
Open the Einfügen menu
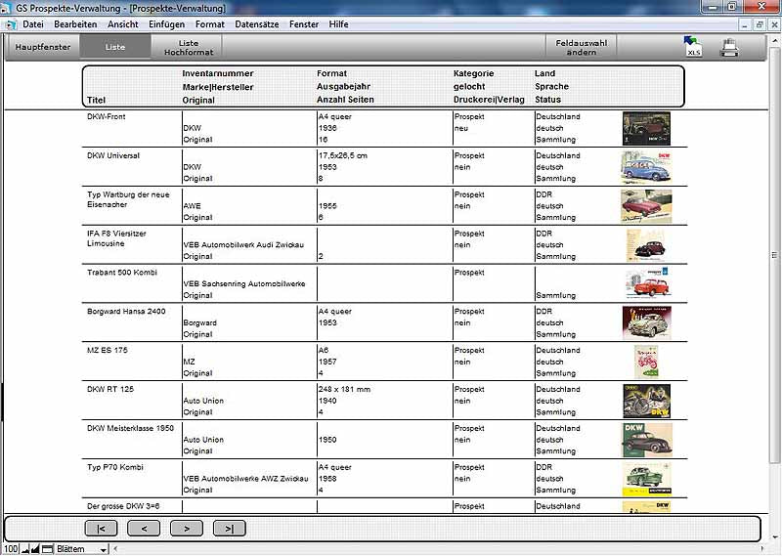point(166,23)
